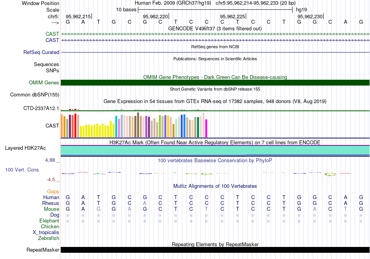Image resolution: width=370 pixels, height=259 pixels.
Task: Click the 10 bases scale bar
Action: coord(215,9)
